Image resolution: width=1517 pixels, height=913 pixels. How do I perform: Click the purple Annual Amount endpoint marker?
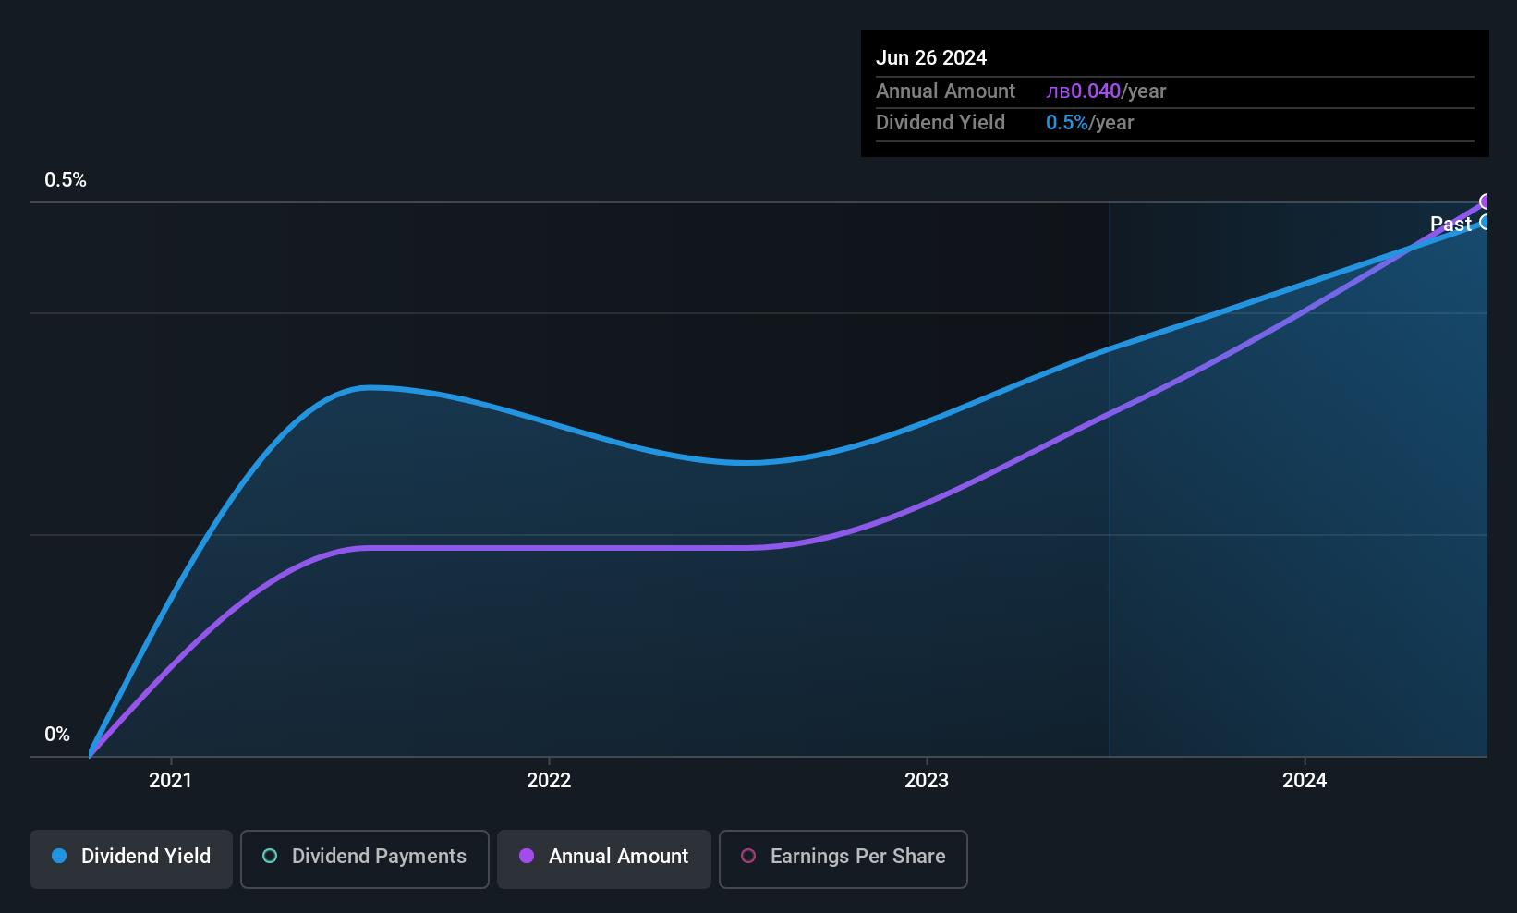1486,201
